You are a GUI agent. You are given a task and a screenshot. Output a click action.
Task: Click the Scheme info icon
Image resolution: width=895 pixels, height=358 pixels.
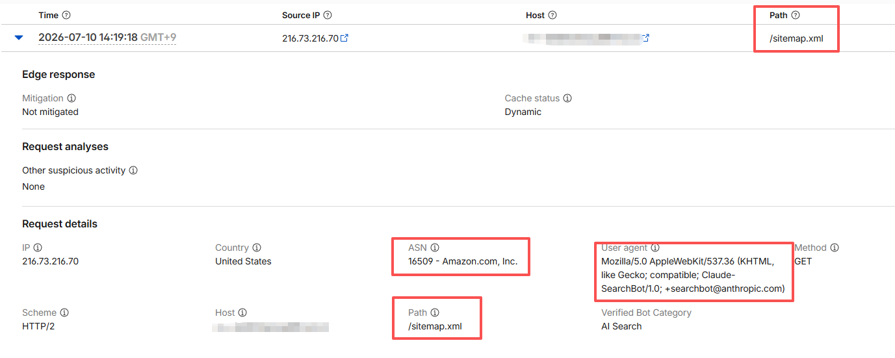pyautogui.click(x=64, y=313)
